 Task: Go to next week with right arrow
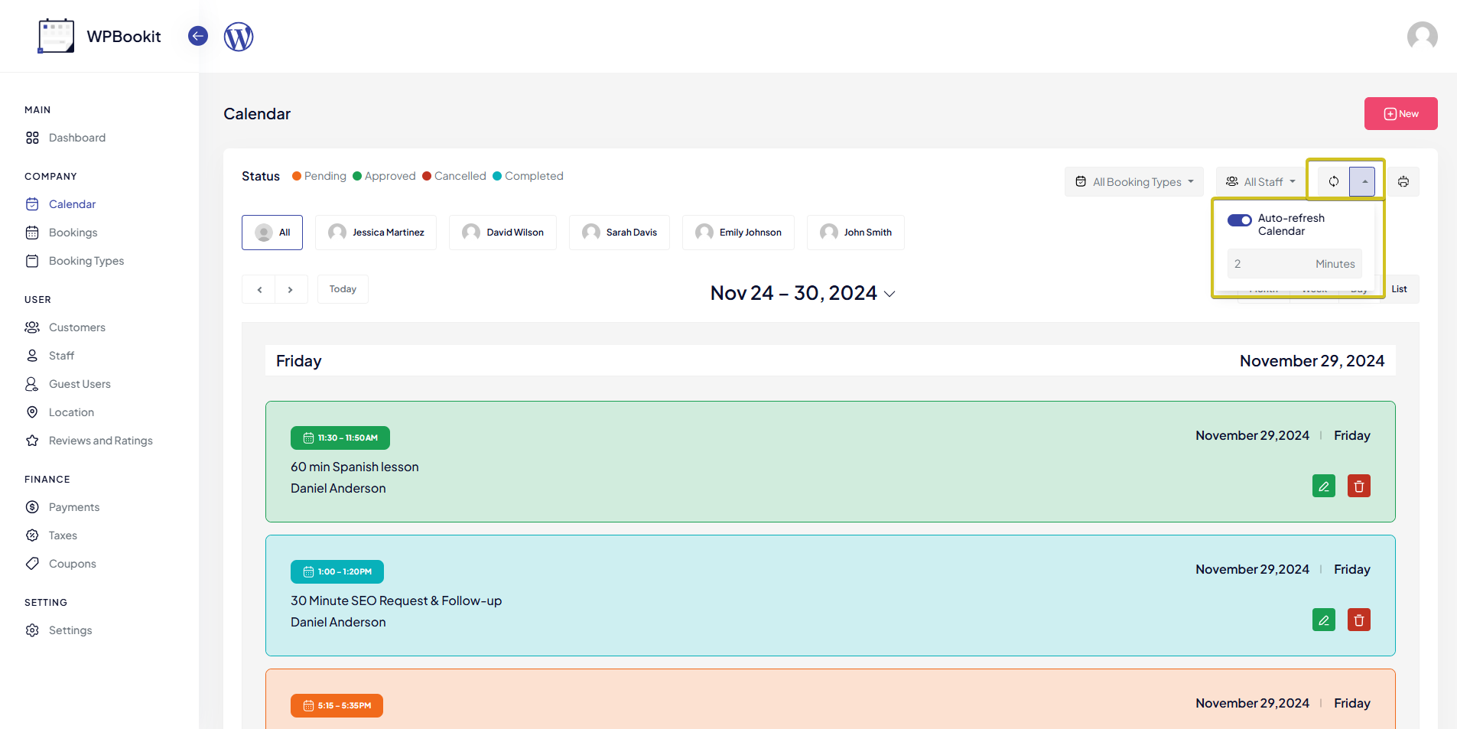click(x=291, y=289)
